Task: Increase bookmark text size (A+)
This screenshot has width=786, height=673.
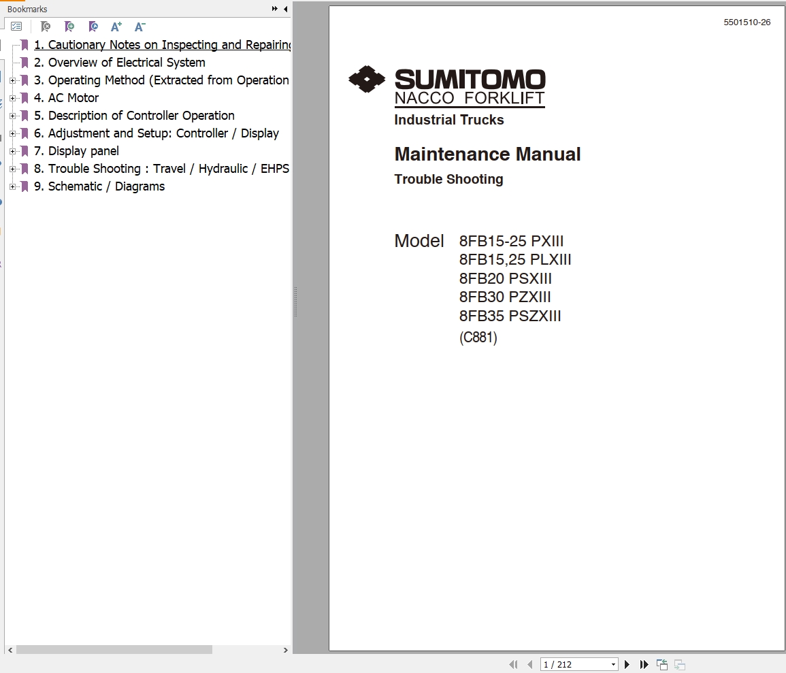Action: [116, 27]
